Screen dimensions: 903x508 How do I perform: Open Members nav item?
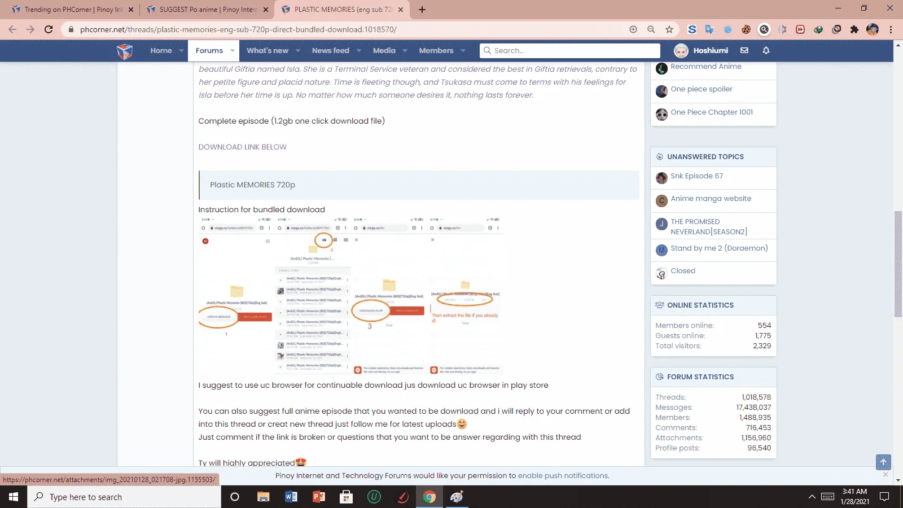tap(436, 50)
